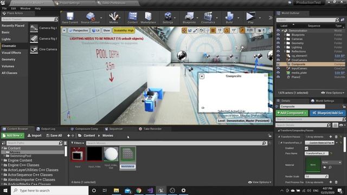Click the Save Current toolbar icon

(x=70, y=18)
